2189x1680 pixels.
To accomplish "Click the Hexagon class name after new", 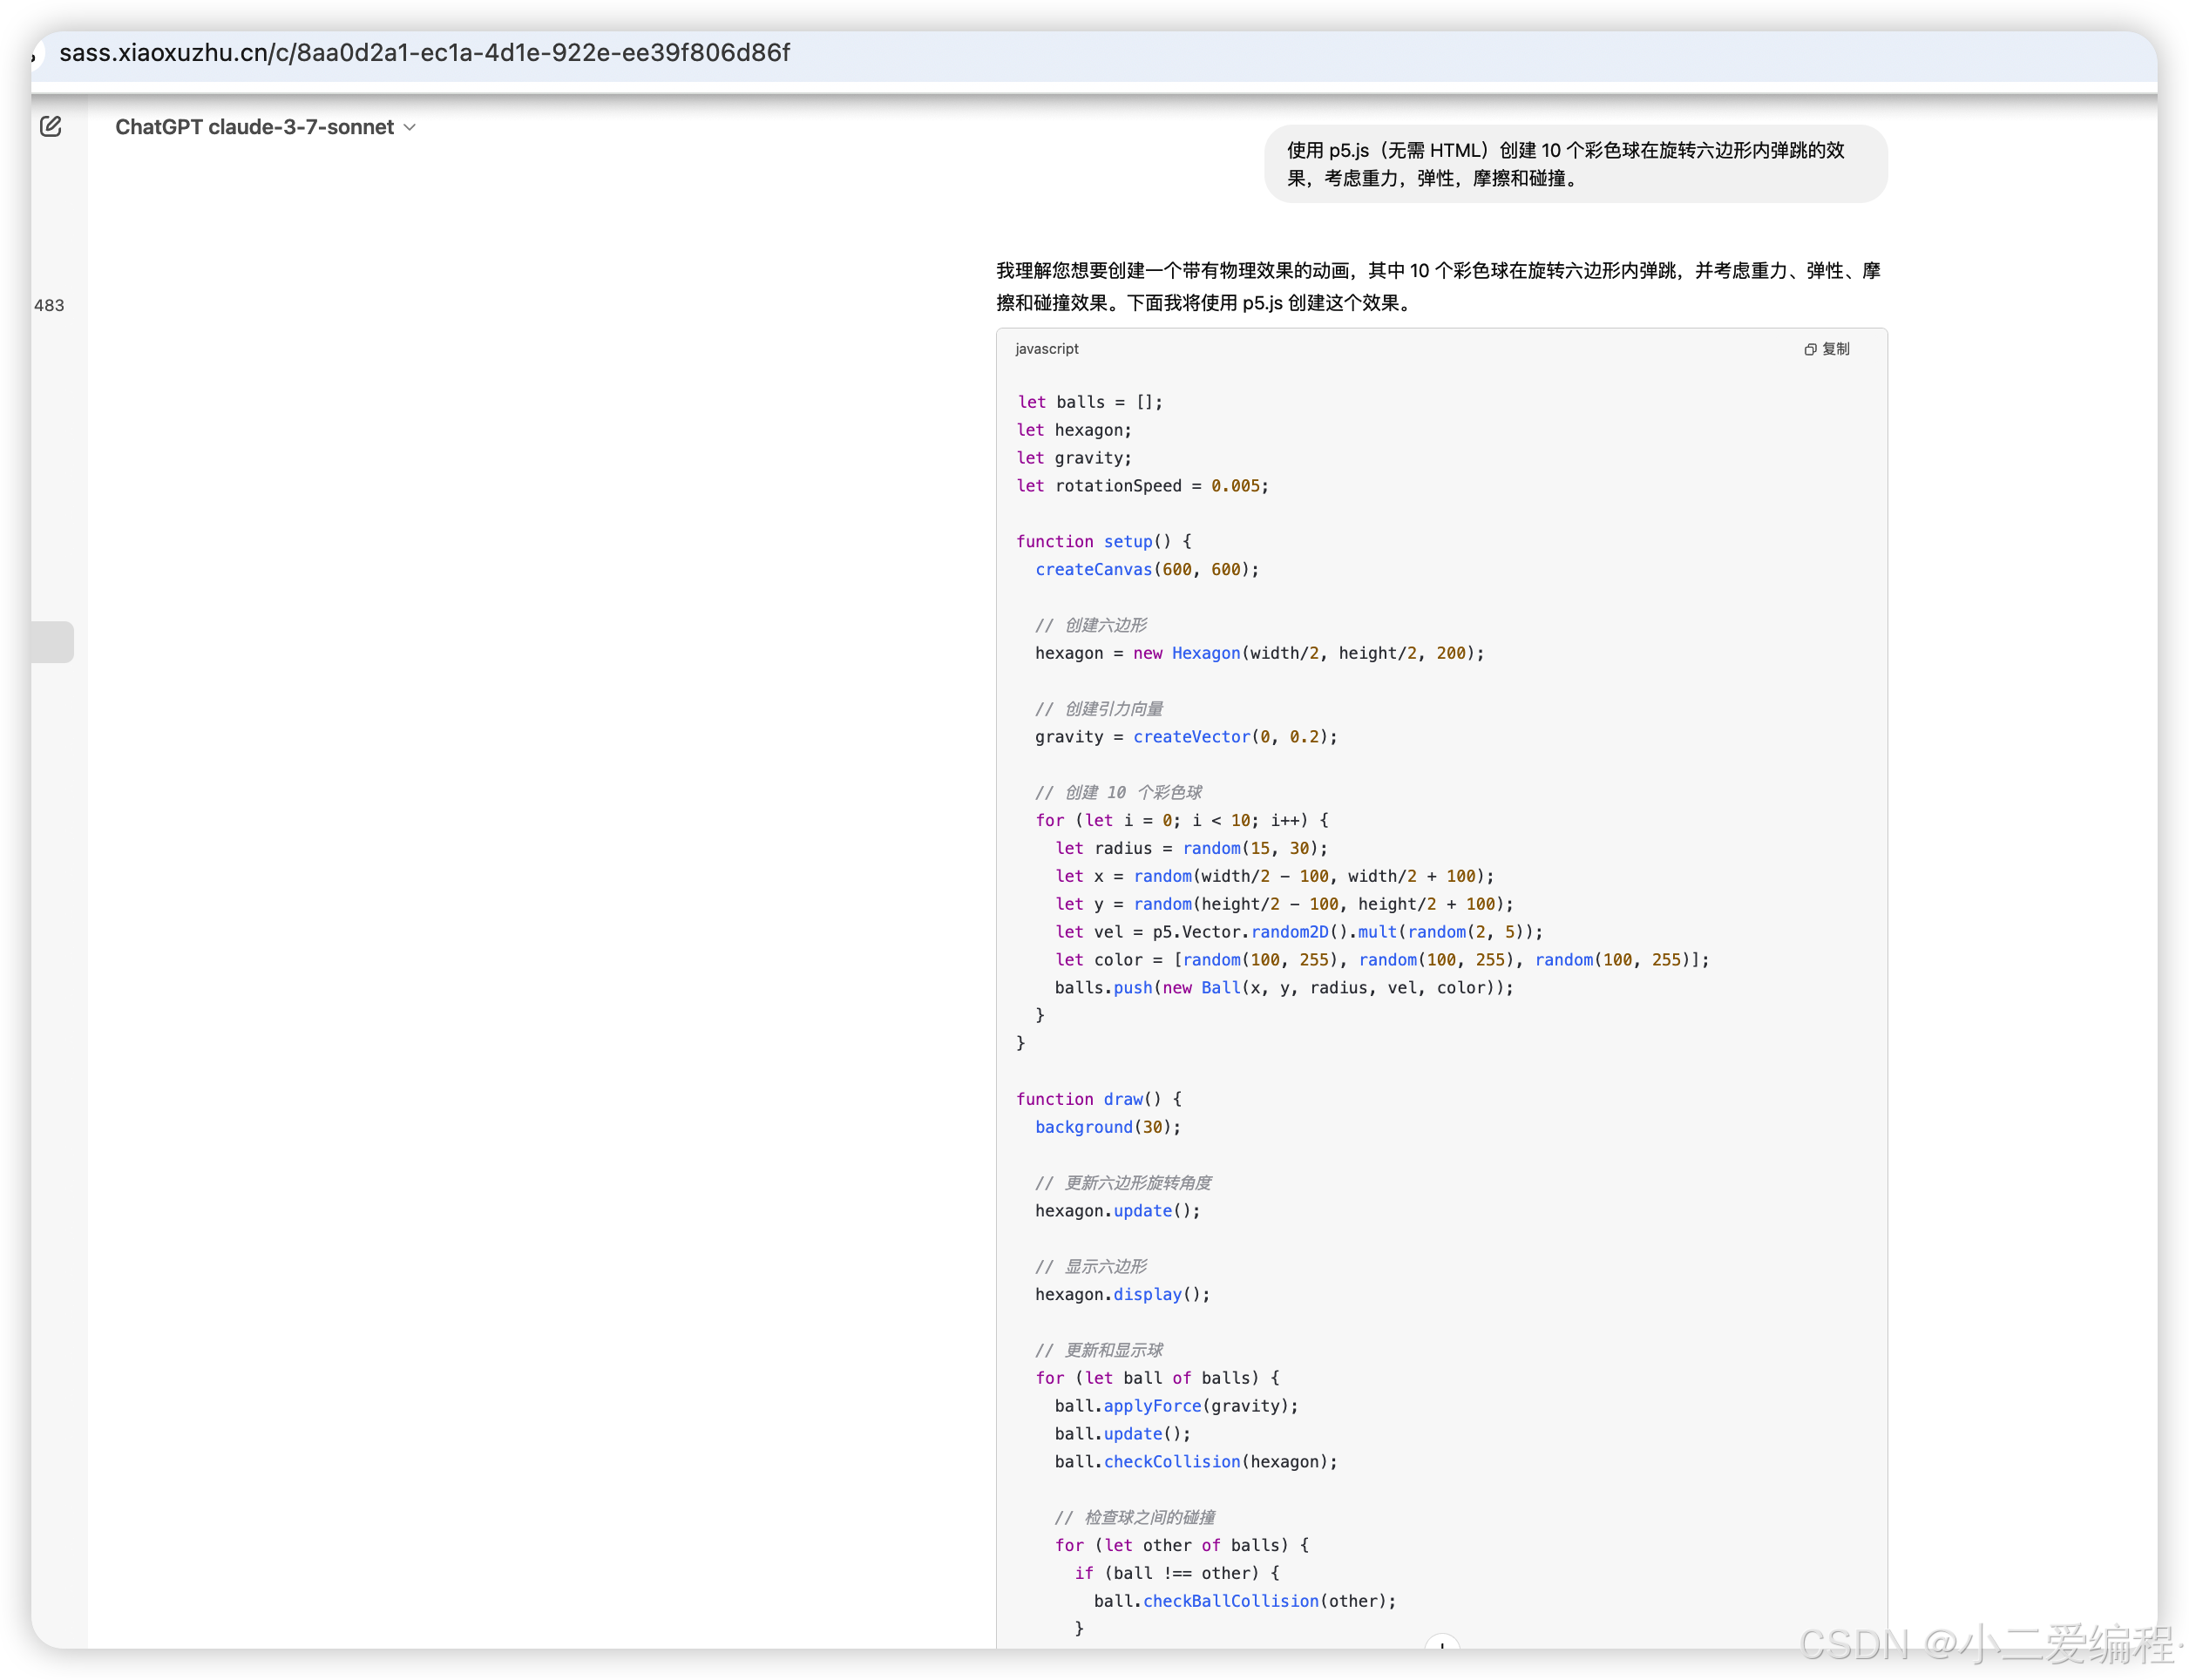I will [1205, 653].
